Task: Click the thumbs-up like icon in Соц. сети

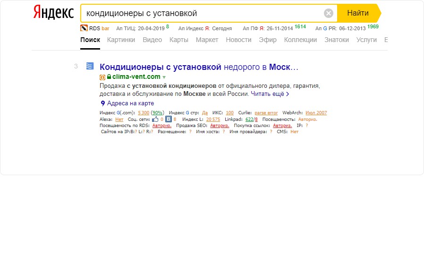Action: tap(155, 119)
